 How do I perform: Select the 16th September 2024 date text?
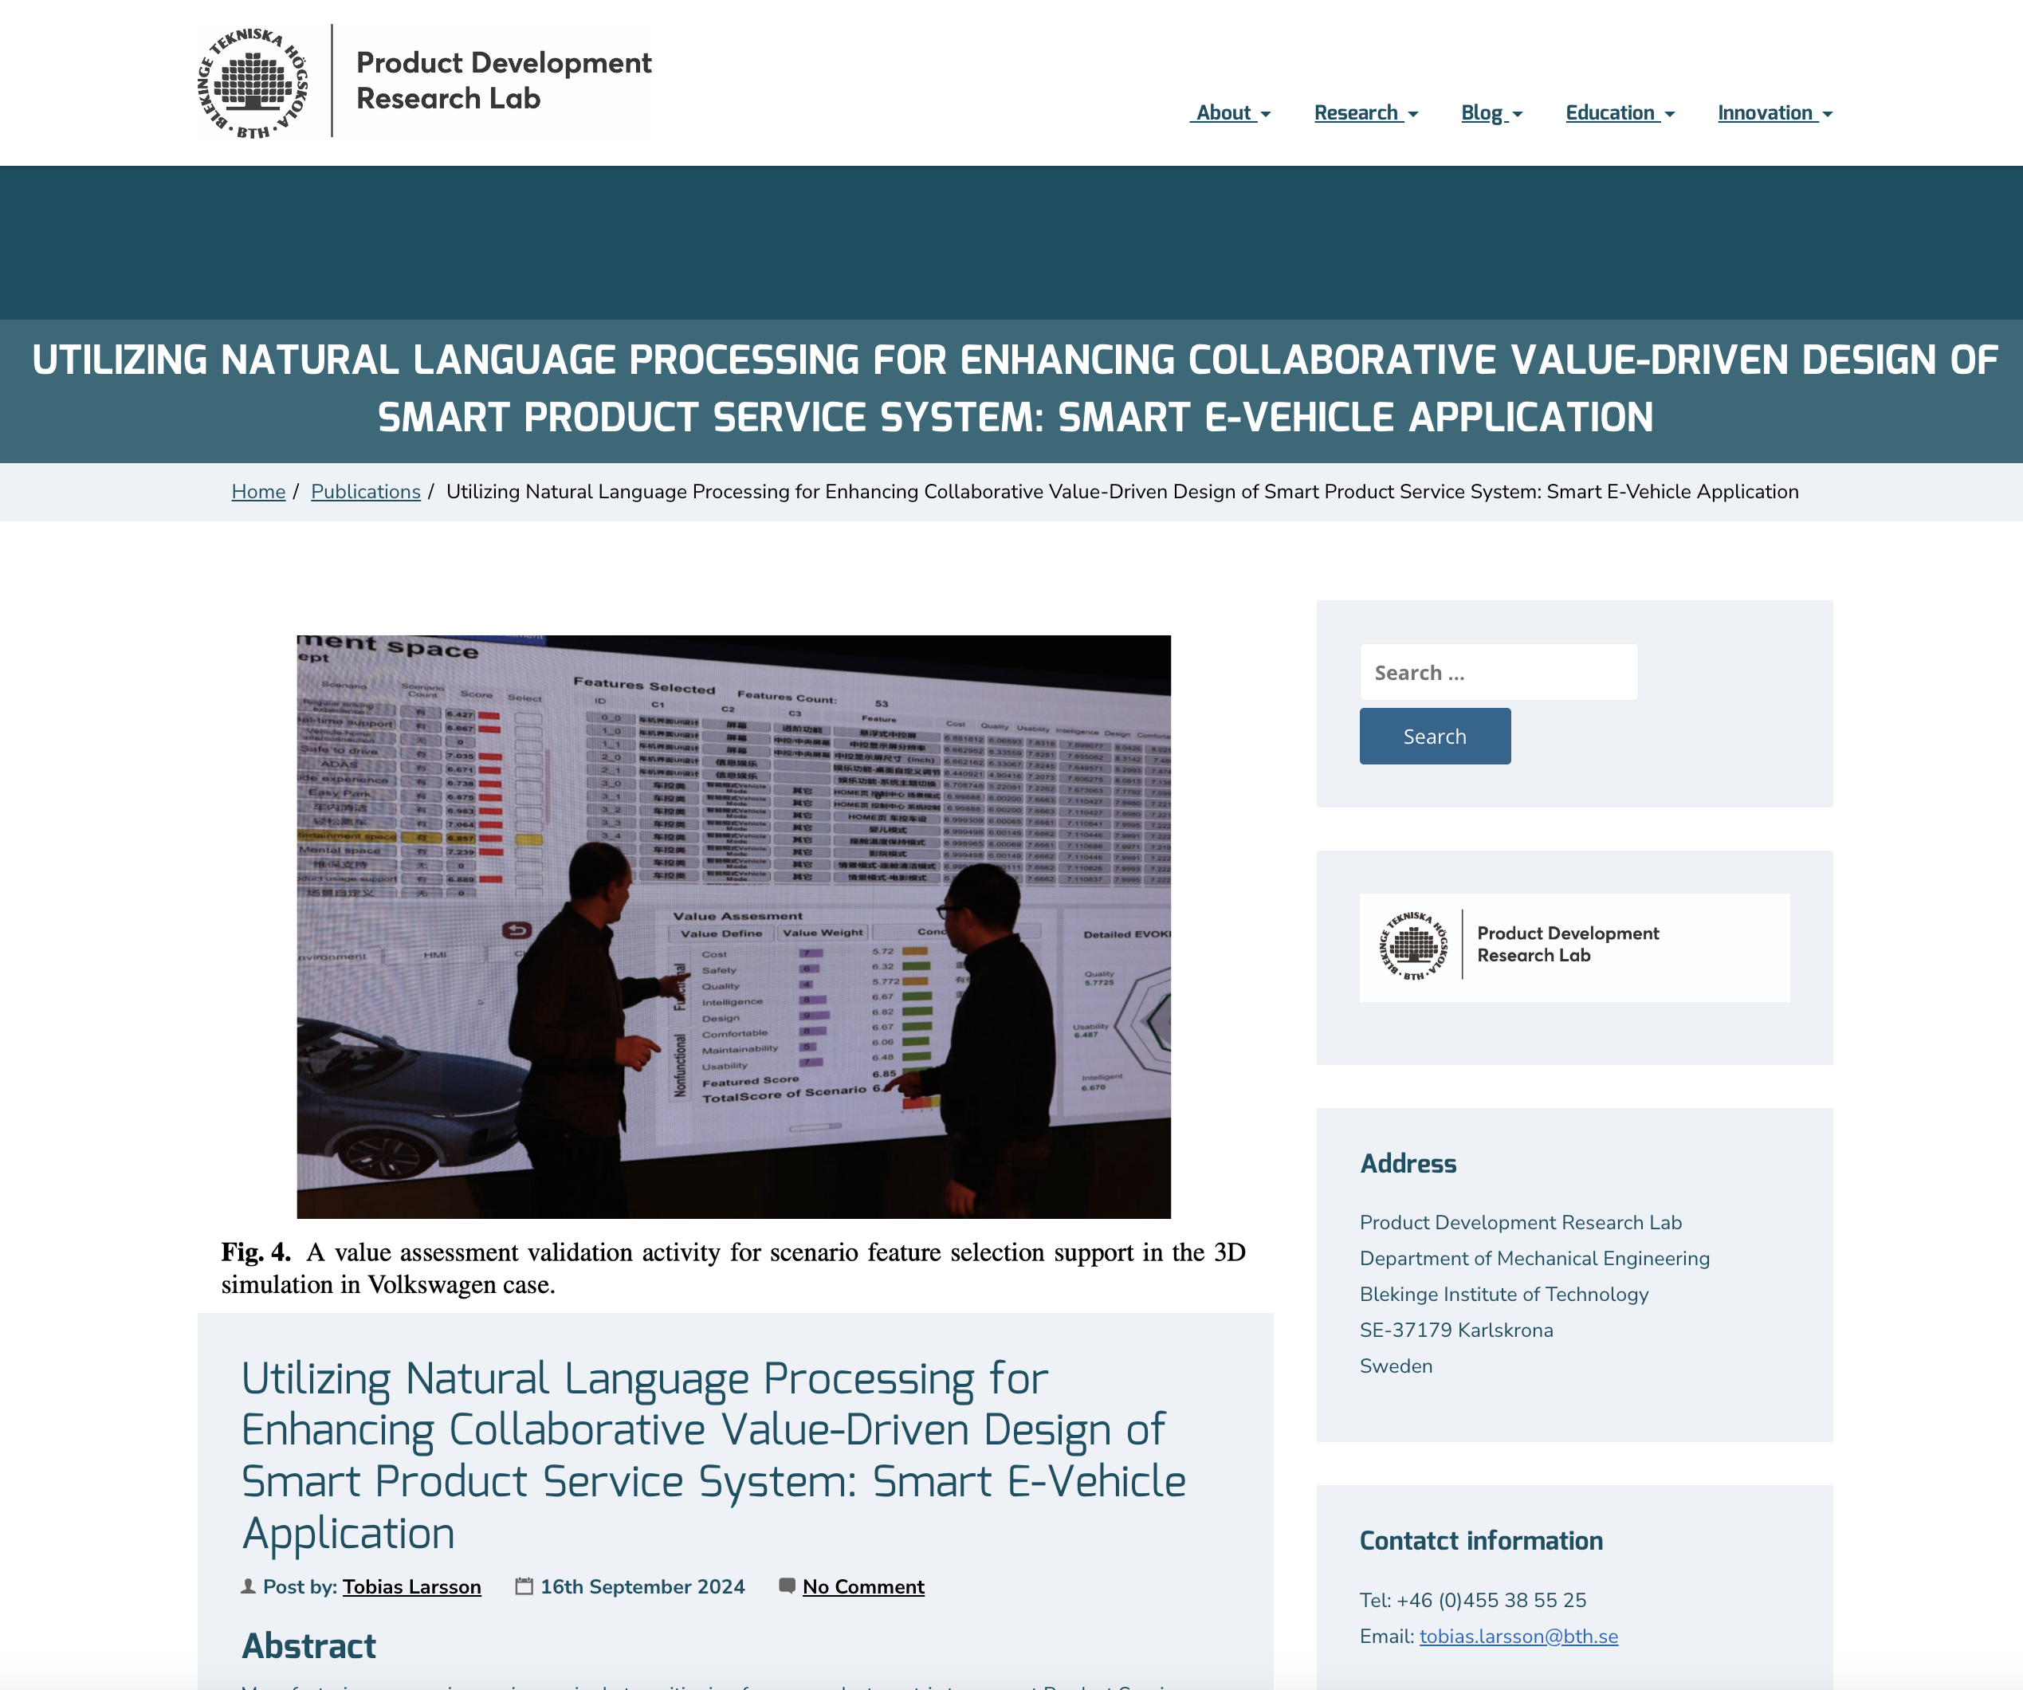(642, 1587)
